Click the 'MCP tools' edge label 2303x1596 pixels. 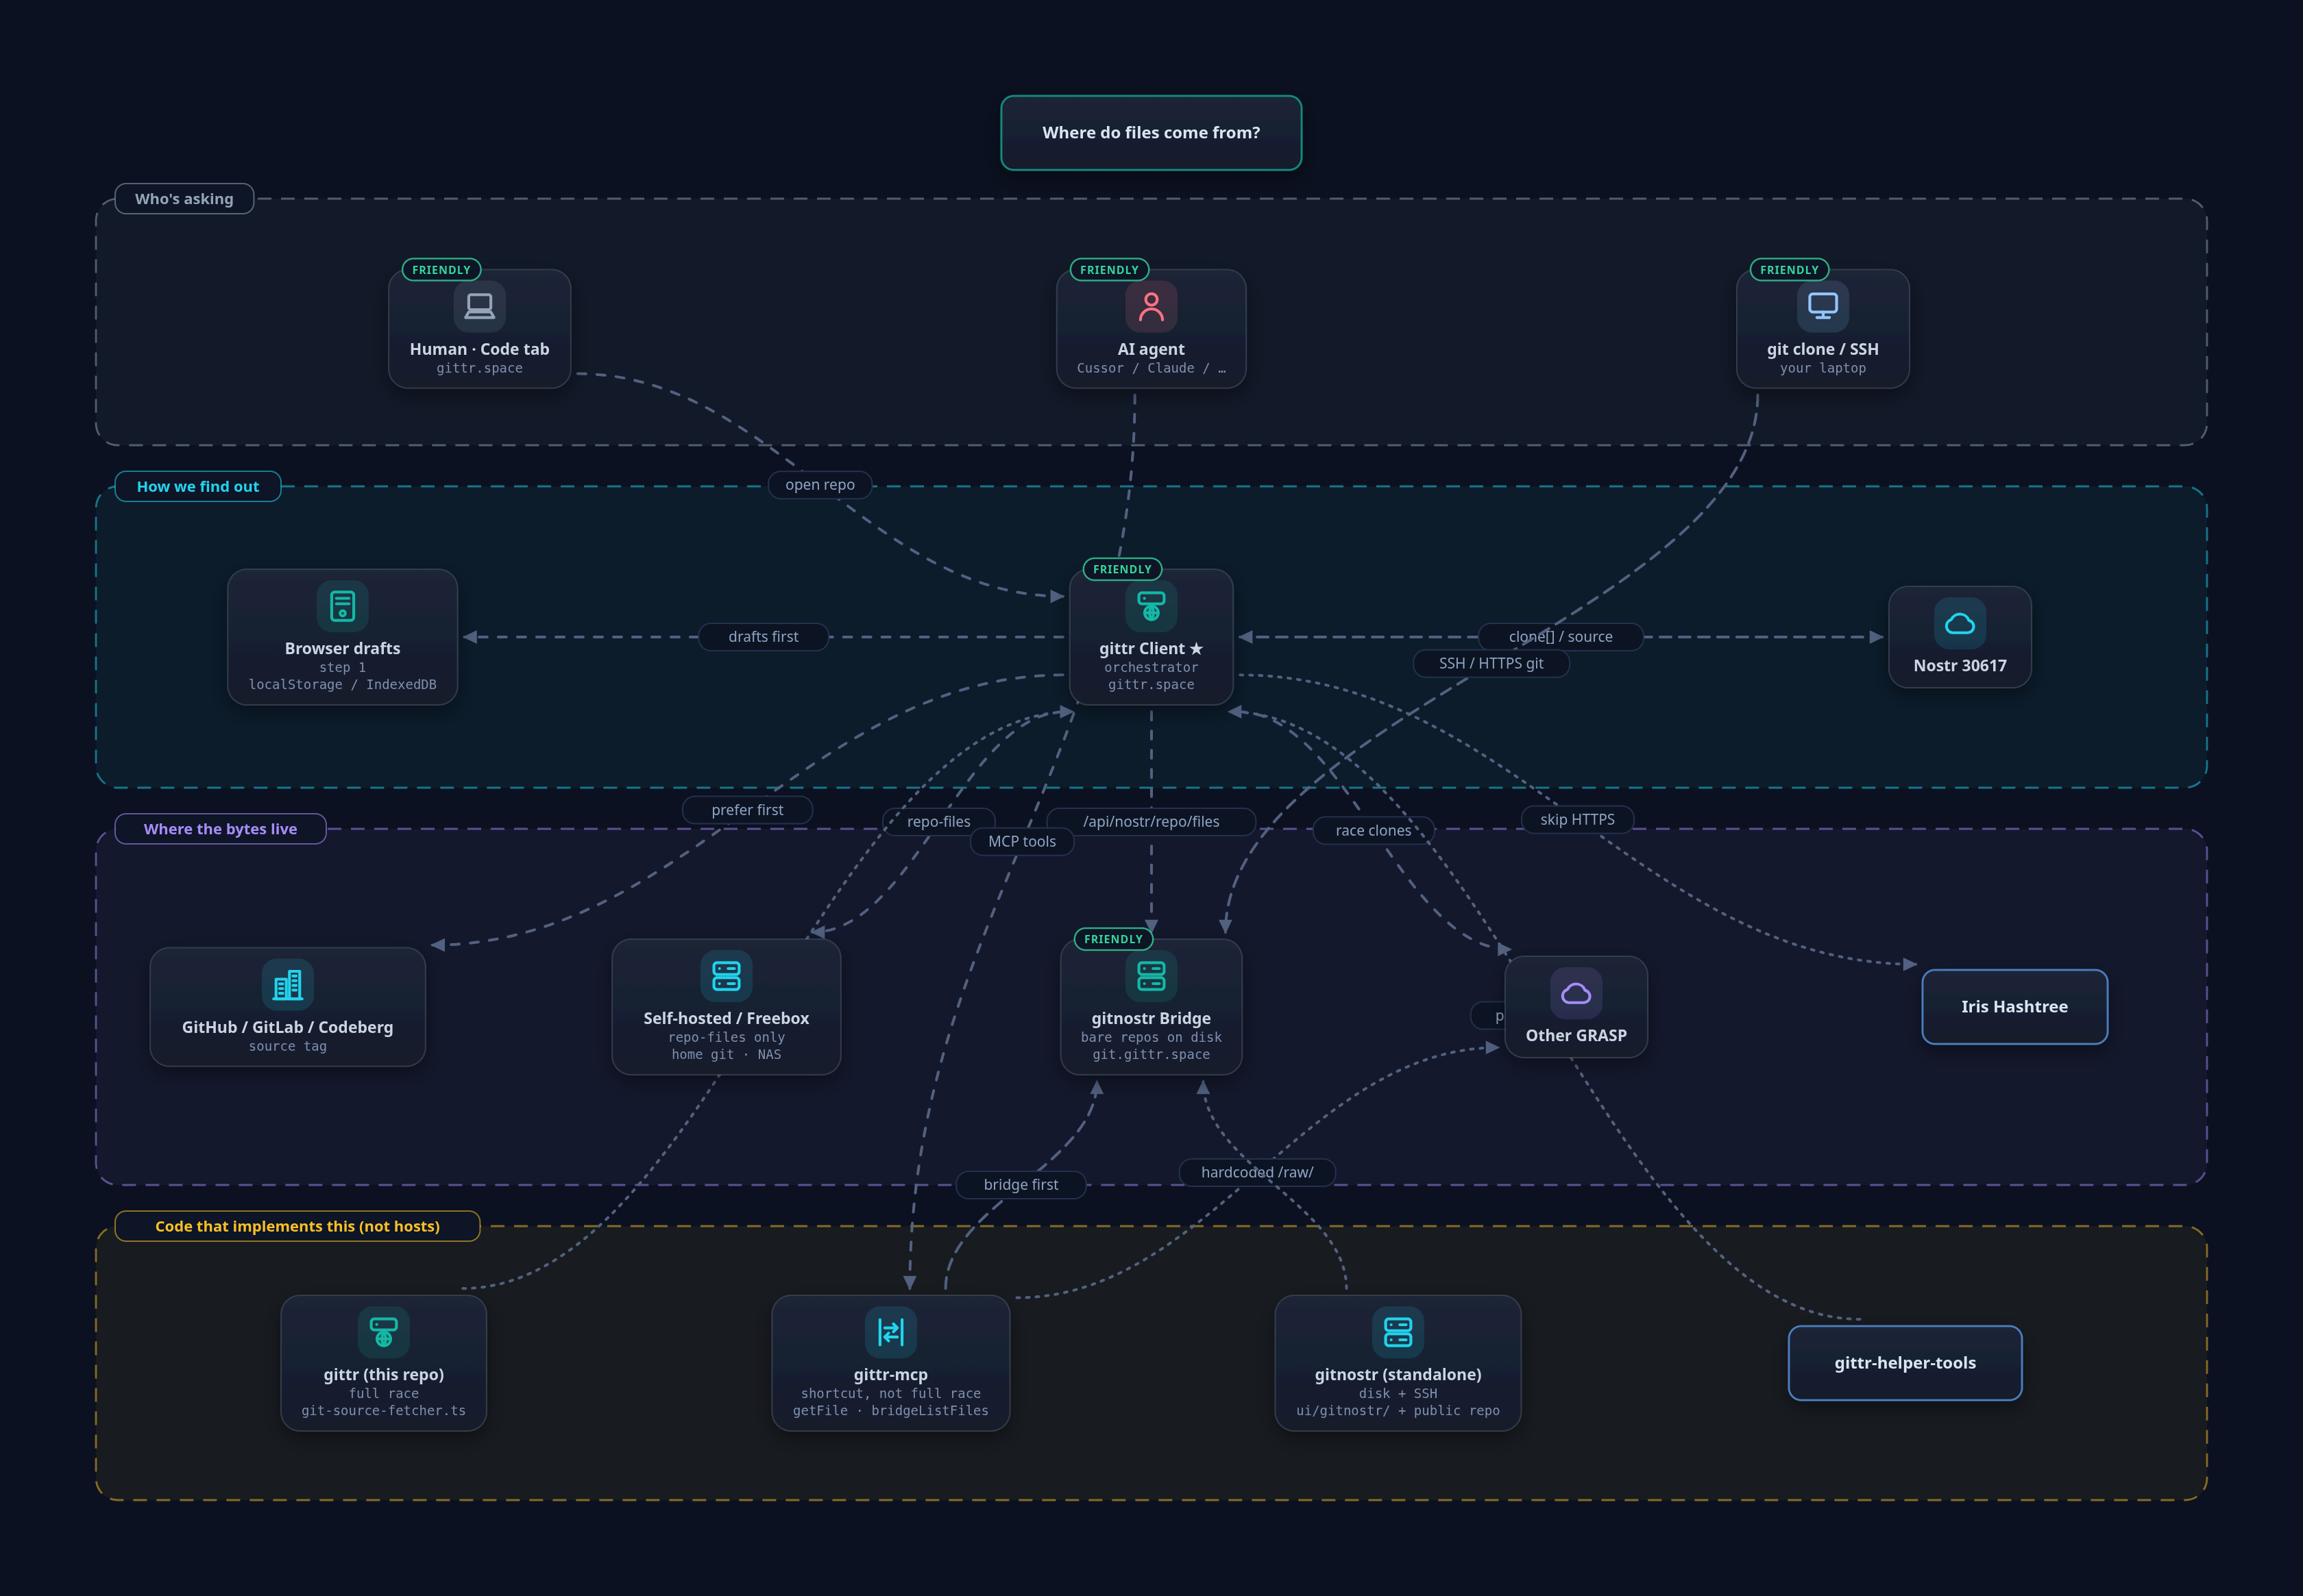pos(1021,842)
